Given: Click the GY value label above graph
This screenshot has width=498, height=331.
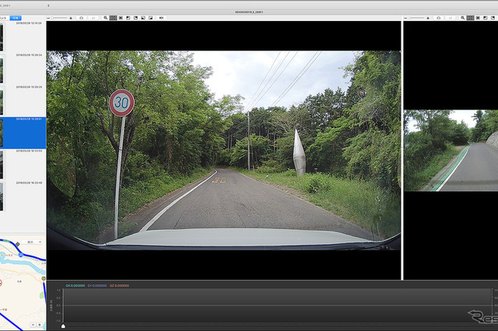Looking at the screenshot, I should point(97,286).
